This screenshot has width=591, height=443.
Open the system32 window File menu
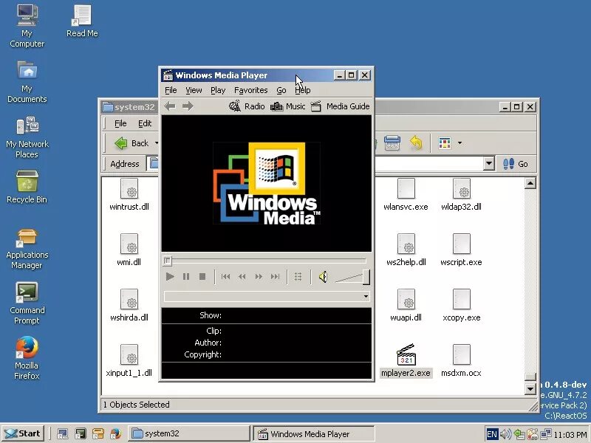(120, 123)
